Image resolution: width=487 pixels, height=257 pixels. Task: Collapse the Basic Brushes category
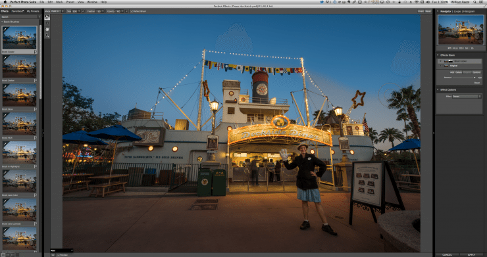pyautogui.click(x=2, y=22)
